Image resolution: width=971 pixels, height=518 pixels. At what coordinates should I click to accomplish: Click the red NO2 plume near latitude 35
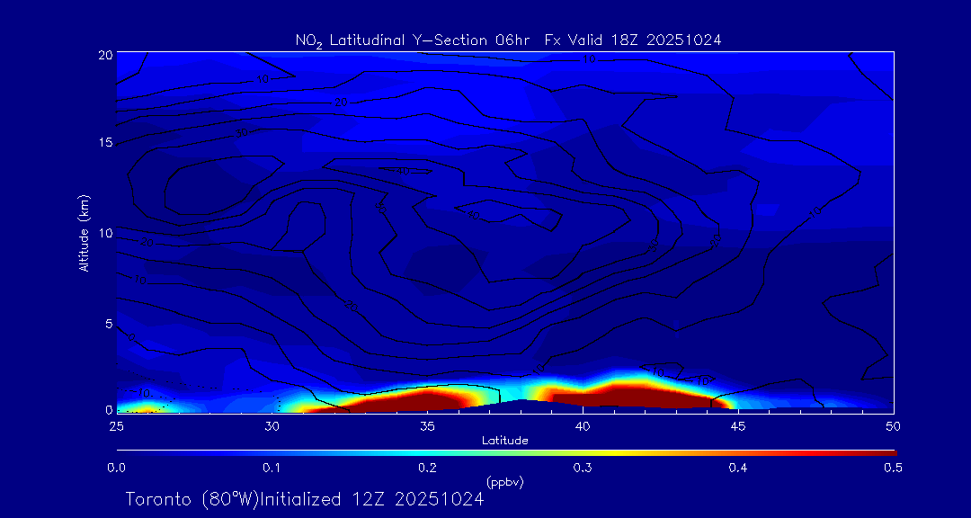tap(423, 399)
